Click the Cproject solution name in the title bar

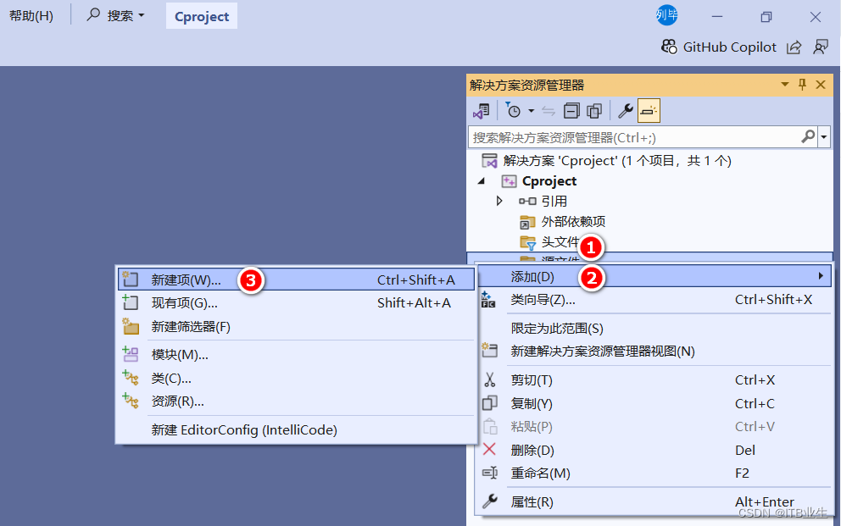pos(202,17)
